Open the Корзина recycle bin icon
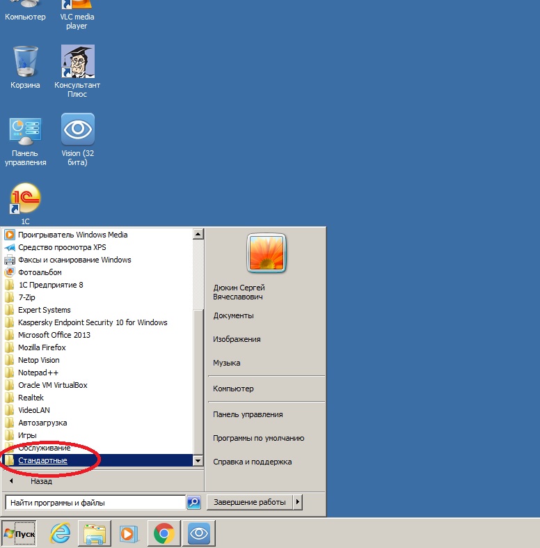 point(25,68)
